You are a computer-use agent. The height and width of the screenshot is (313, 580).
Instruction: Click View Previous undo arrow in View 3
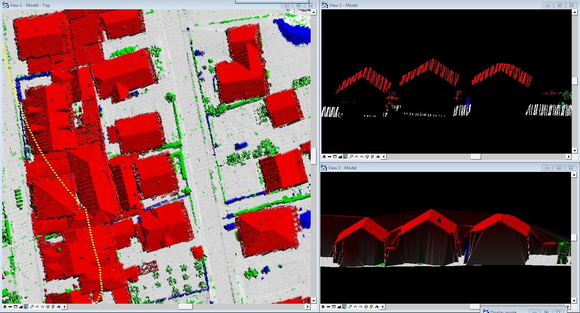(356, 307)
